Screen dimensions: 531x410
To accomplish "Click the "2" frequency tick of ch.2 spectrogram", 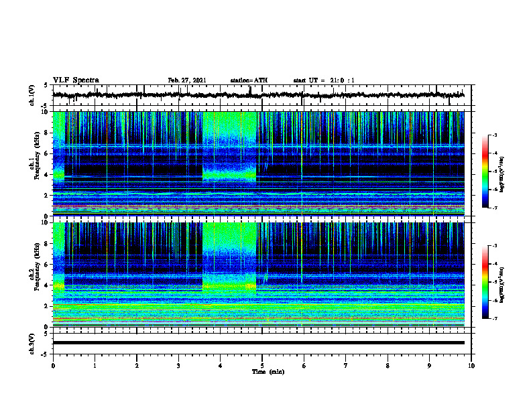I will [48, 306].
